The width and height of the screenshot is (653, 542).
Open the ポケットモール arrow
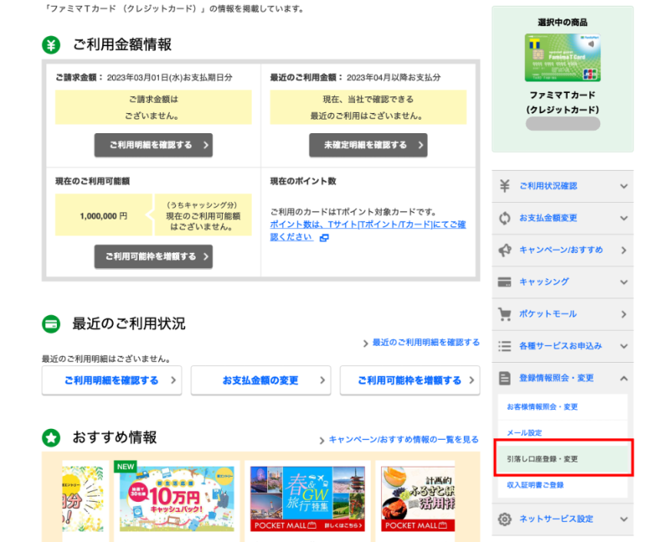tap(624, 314)
